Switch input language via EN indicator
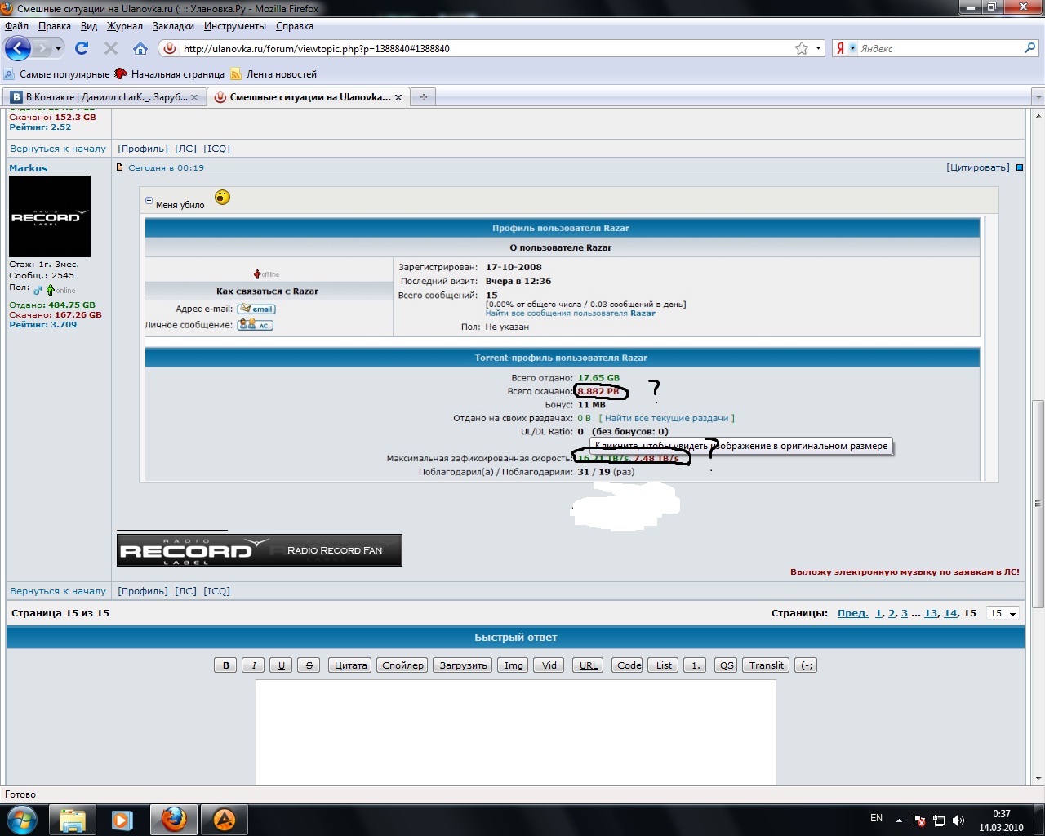Viewport: 1045px width, 836px height. coord(876,818)
